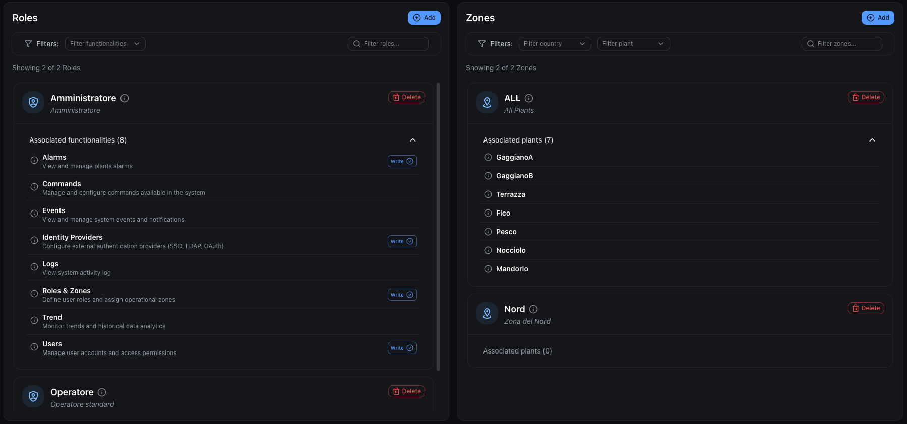
Task: Click the info icon beside Logs
Action: [34, 267]
